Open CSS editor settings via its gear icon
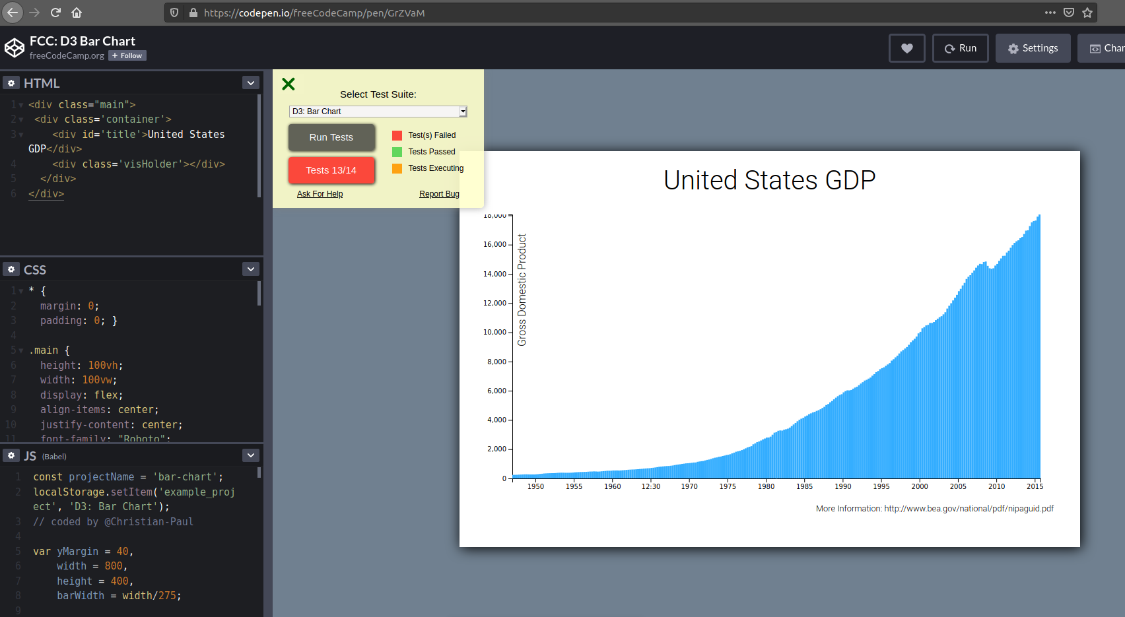Image resolution: width=1125 pixels, height=617 pixels. tap(11, 269)
